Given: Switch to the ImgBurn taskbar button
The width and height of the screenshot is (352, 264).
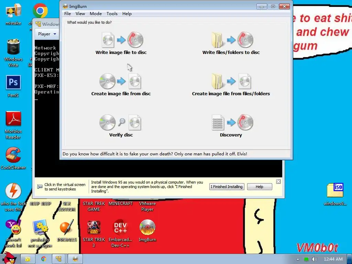Looking at the screenshot, I should click(75, 259).
